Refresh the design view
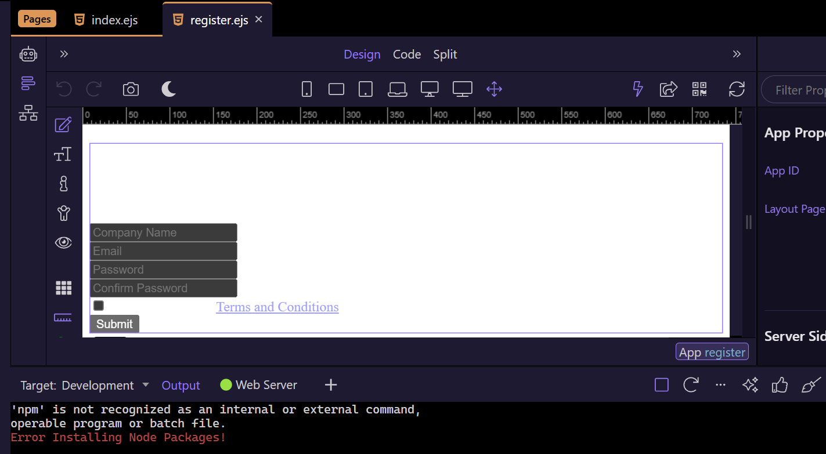This screenshot has height=454, width=826. pyautogui.click(x=737, y=89)
